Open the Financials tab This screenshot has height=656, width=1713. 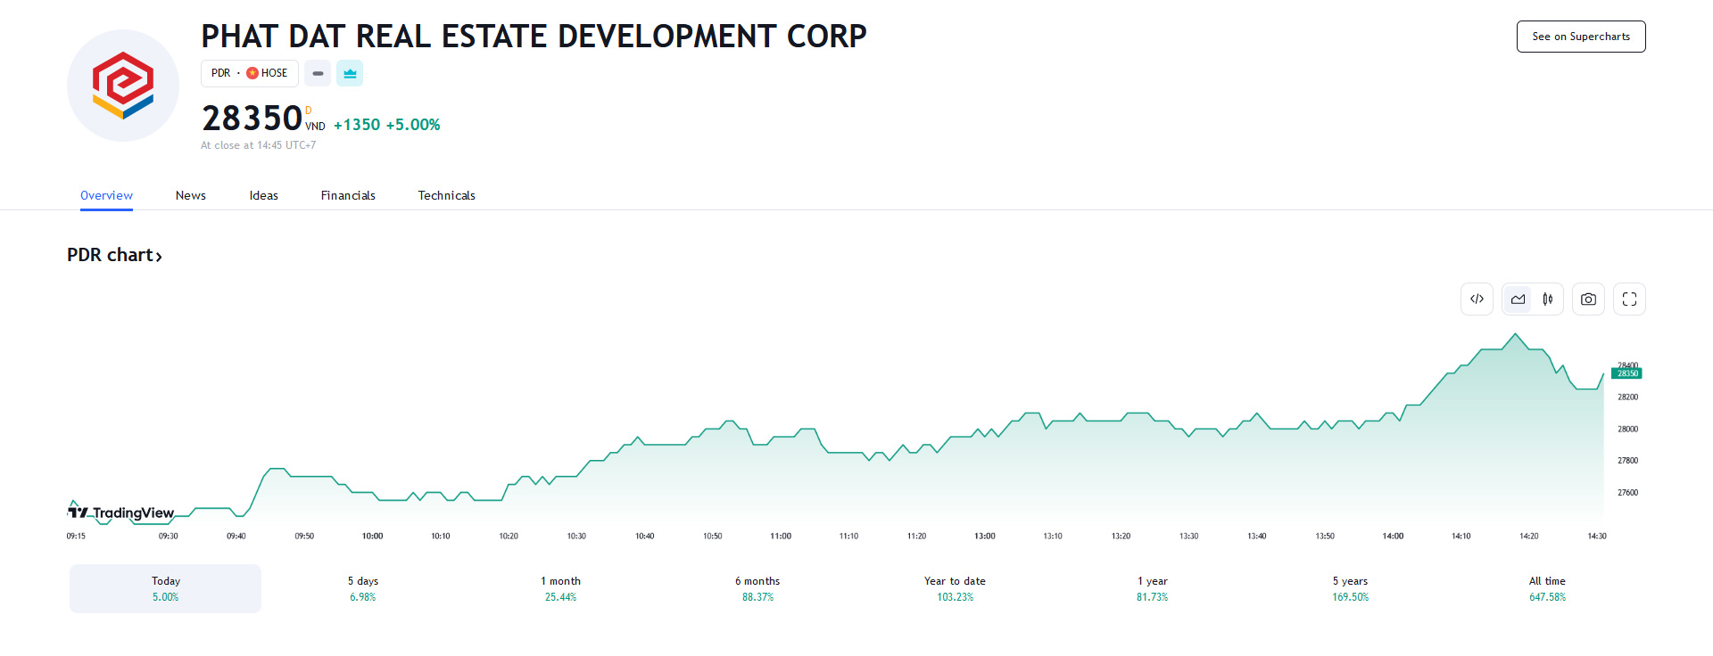[348, 195]
